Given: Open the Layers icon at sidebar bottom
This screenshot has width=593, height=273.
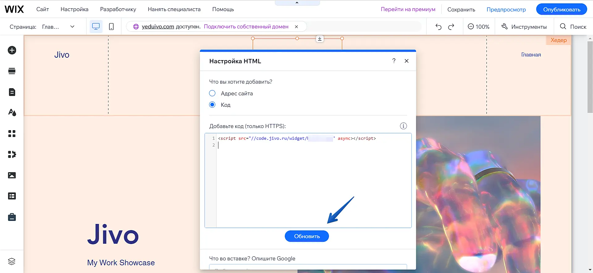Looking at the screenshot, I should tap(12, 261).
